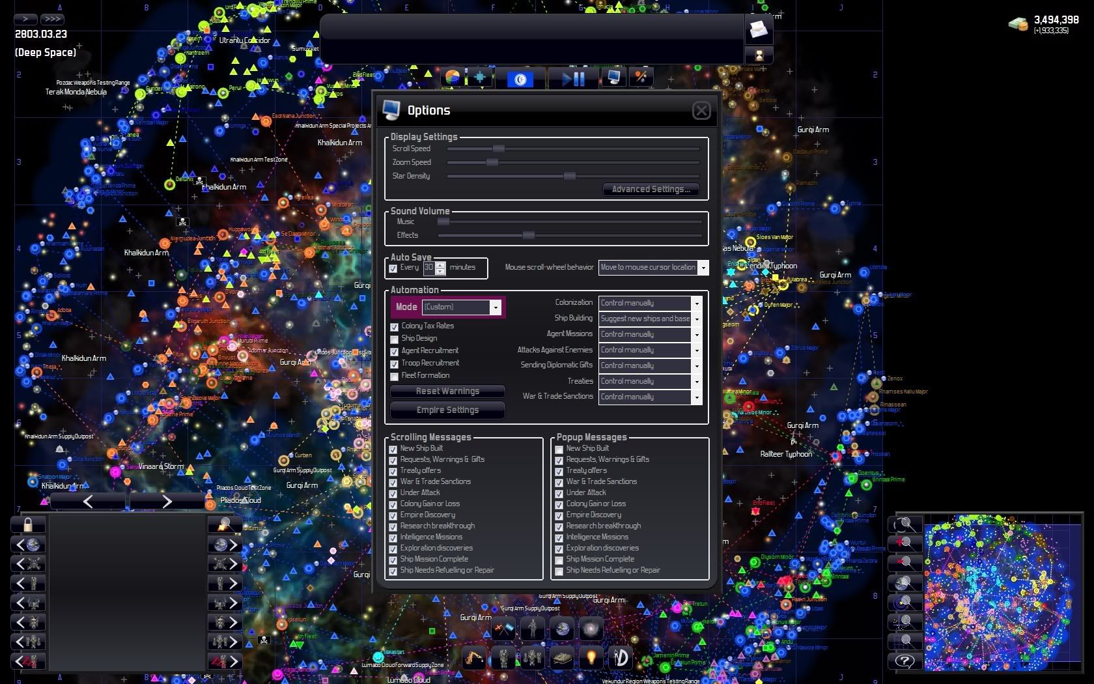Expand the Colonization control dropdown
This screenshot has height=684, width=1094.
click(696, 303)
